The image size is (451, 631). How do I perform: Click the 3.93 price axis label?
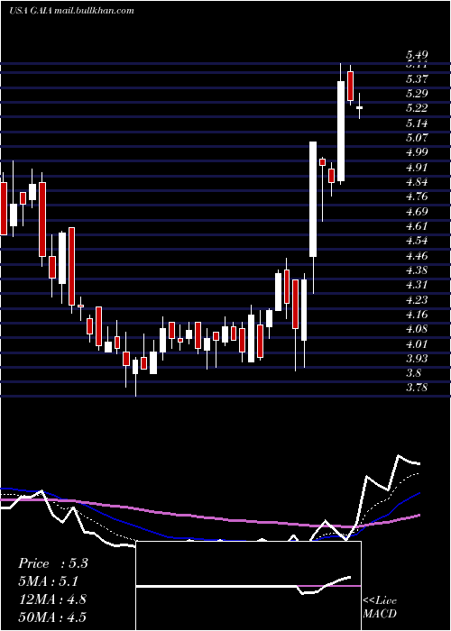point(417,359)
